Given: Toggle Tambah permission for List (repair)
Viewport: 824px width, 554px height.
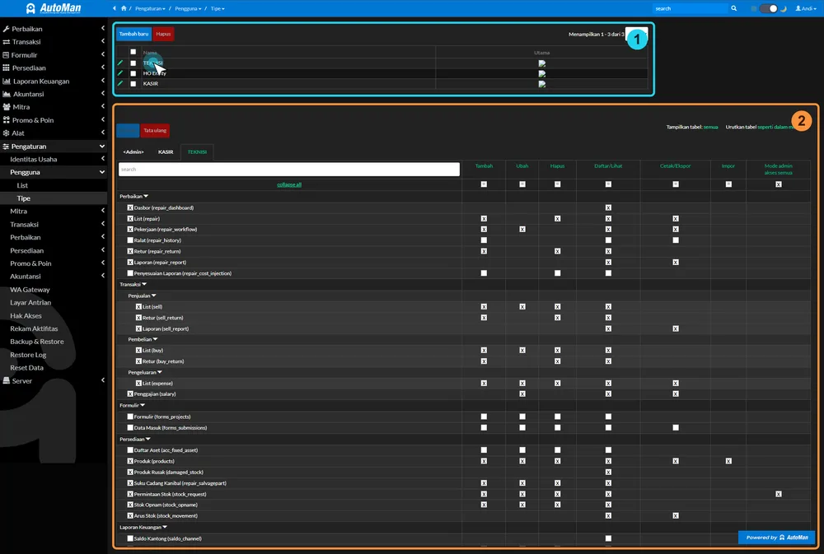Looking at the screenshot, I should (x=484, y=218).
